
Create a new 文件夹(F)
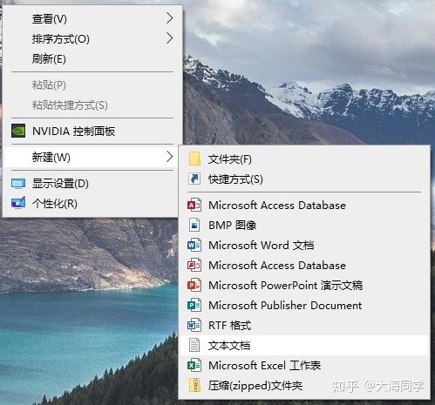point(304,159)
